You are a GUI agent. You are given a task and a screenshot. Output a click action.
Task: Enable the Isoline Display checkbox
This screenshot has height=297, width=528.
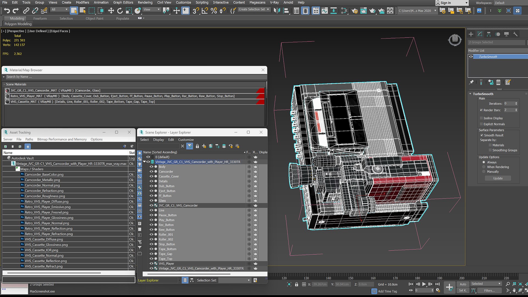coord(482,118)
